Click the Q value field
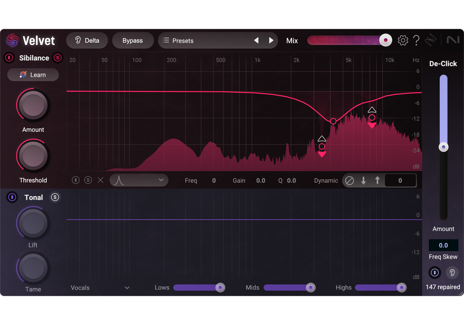This screenshot has height=325, width=464. [291, 181]
